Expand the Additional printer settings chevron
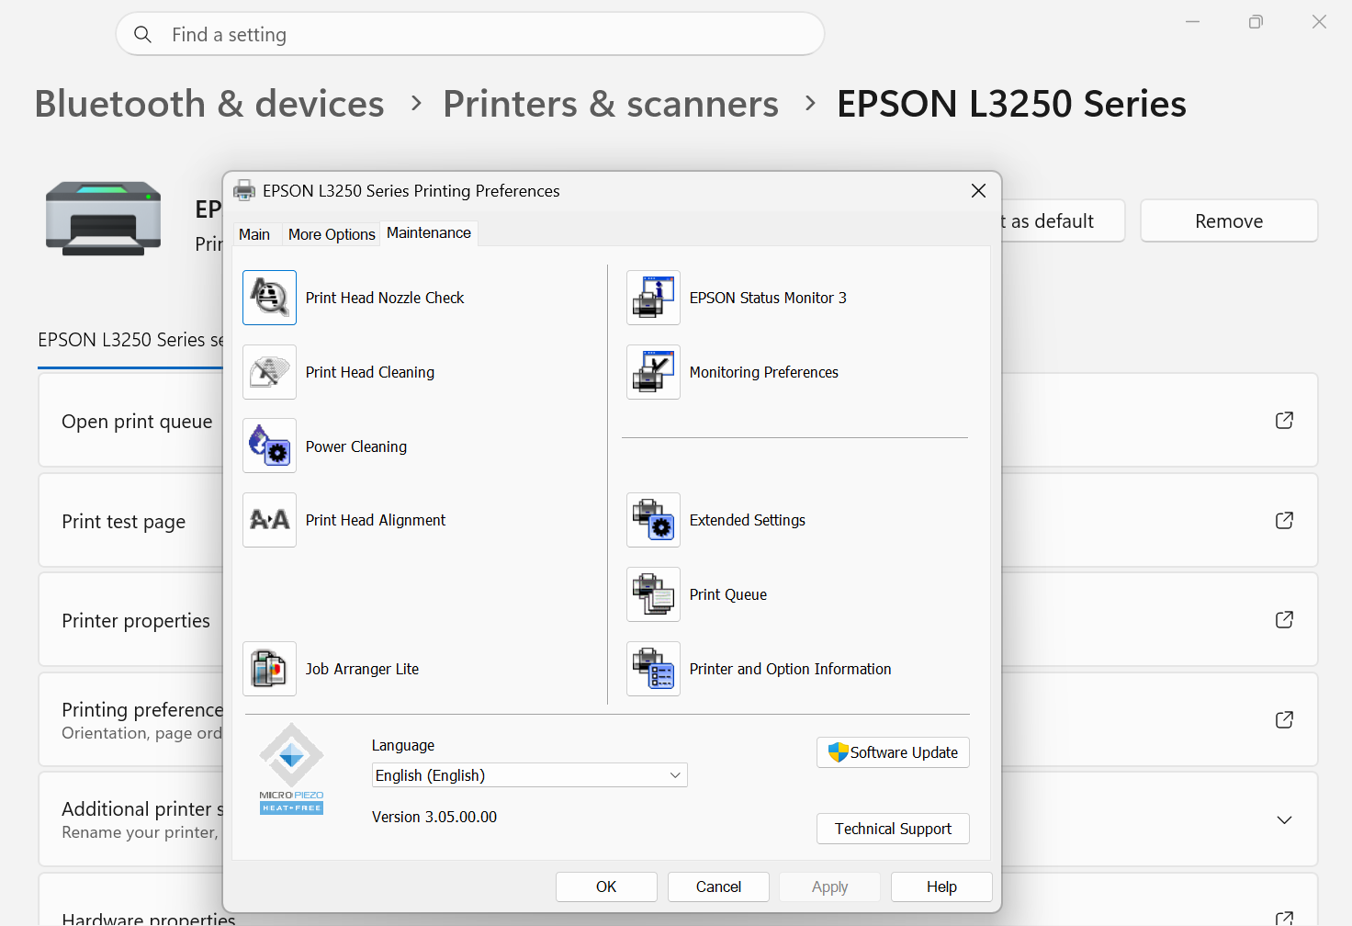The image size is (1352, 926). pyautogui.click(x=1284, y=819)
